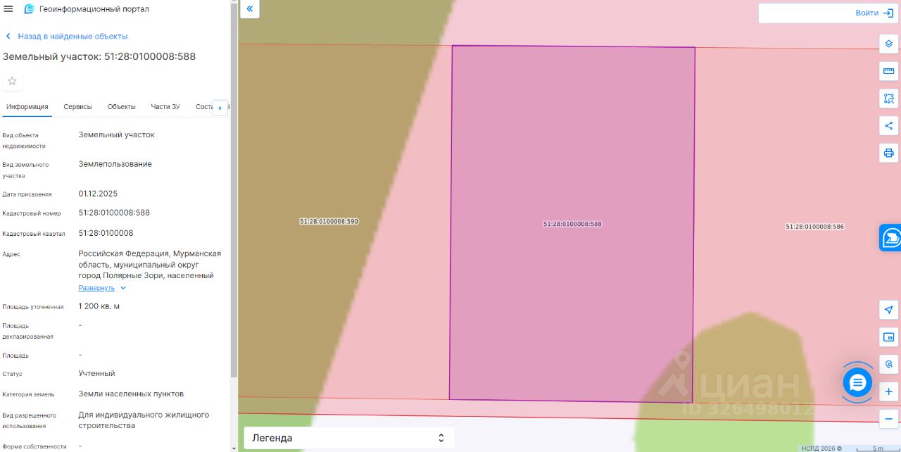Image resolution: width=901 pixels, height=452 pixels.
Task: Toggle the overview mini-map button
Action: click(888, 337)
